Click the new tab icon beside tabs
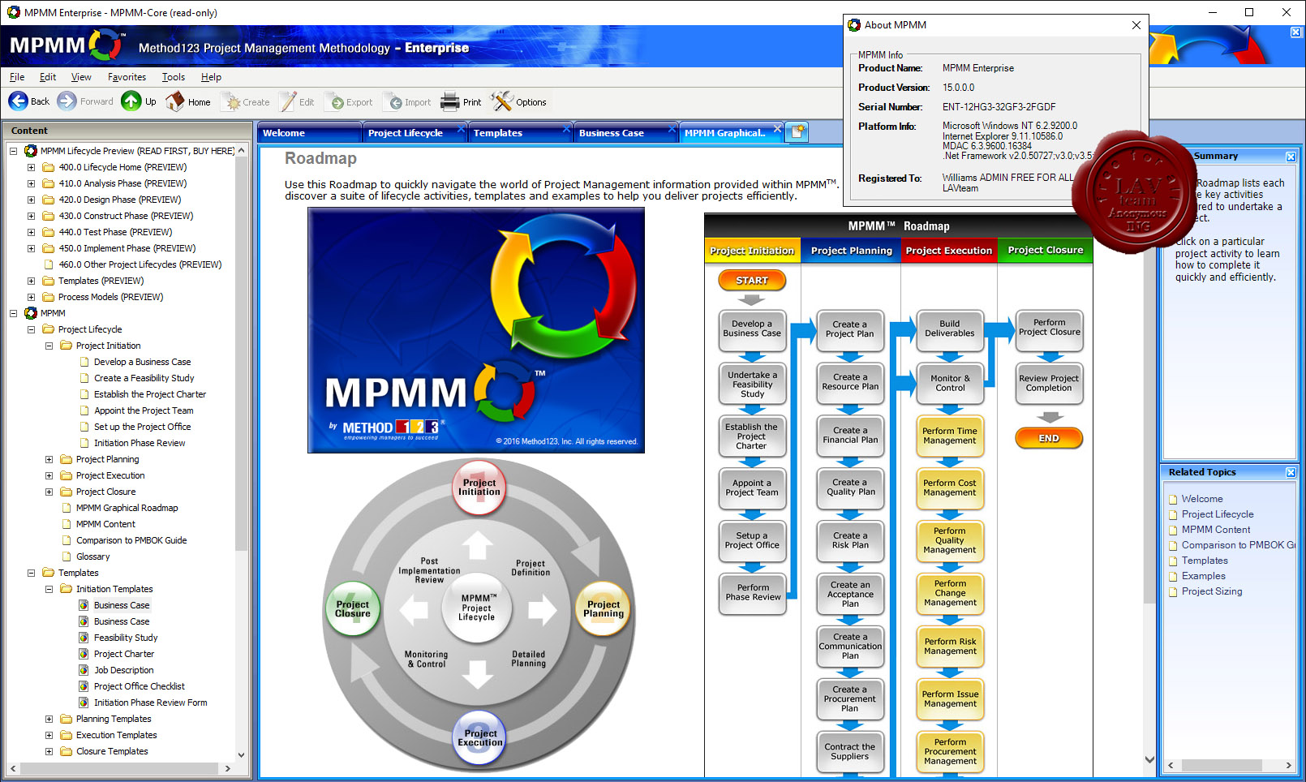 point(798,132)
